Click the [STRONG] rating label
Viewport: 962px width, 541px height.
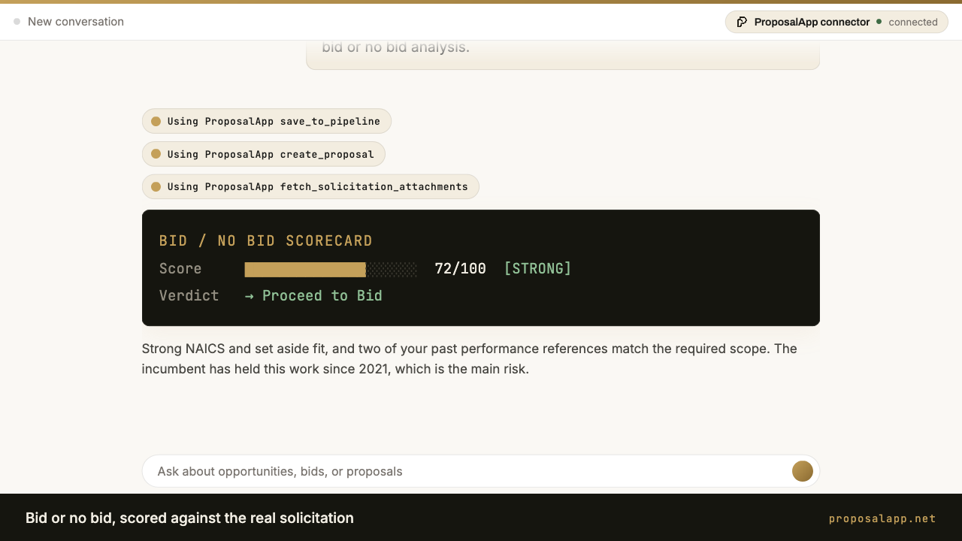tap(537, 268)
